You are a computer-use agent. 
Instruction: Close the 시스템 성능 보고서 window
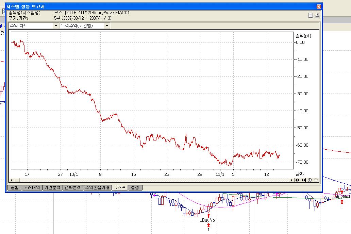(x=319, y=6)
